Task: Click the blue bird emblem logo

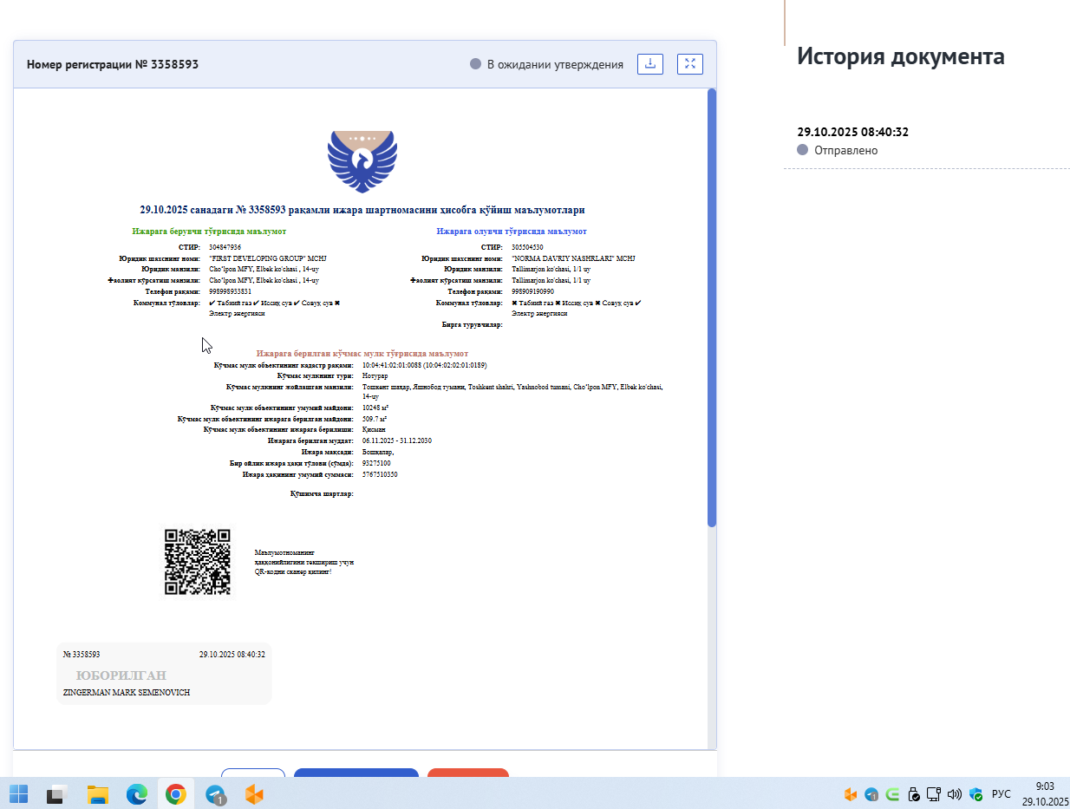Action: [x=362, y=161]
